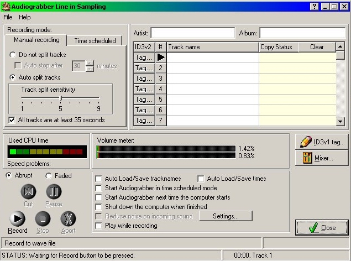Select the current-track arrow in row 1
351x261 pixels.
click(x=161, y=58)
